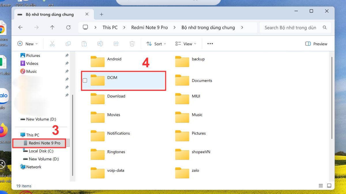Select the Notifications folder name
This screenshot has height=194, width=346.
(119, 133)
